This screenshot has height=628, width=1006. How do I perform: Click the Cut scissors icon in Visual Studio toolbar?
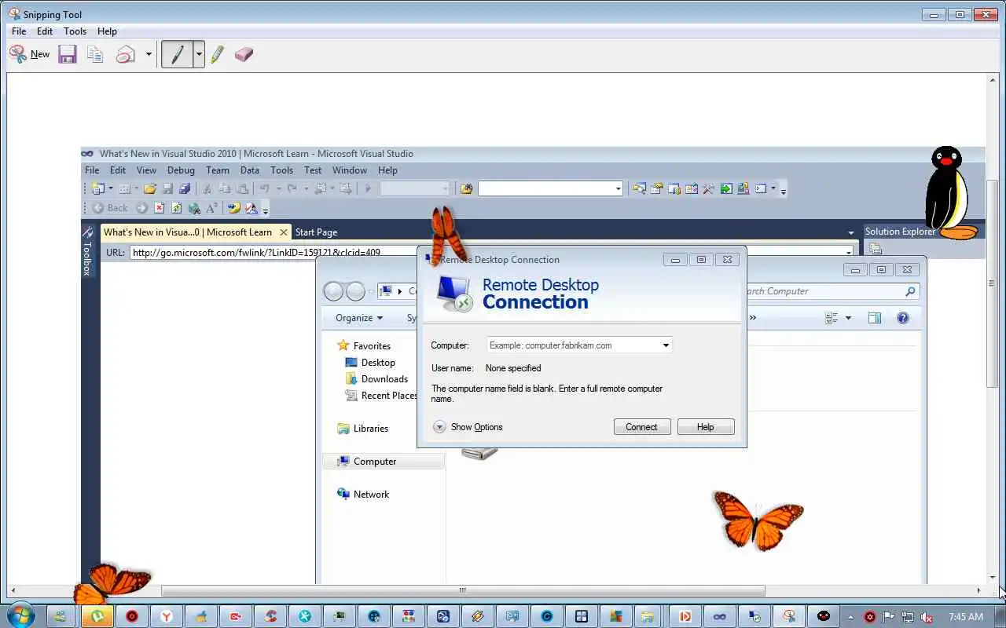click(207, 188)
